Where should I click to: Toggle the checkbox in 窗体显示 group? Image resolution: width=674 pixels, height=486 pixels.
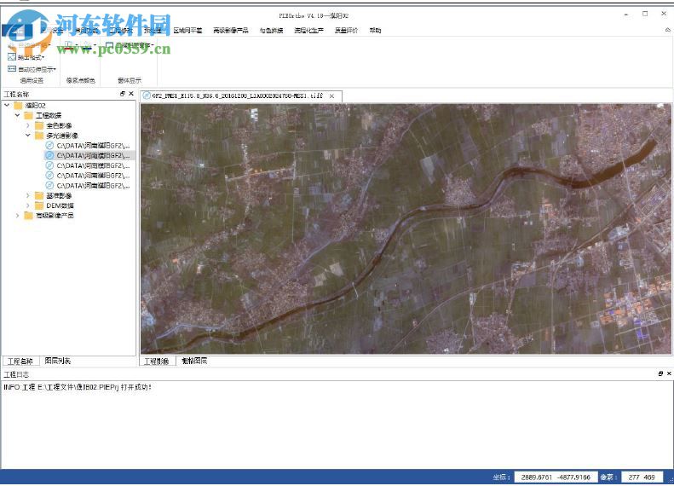coord(110,45)
